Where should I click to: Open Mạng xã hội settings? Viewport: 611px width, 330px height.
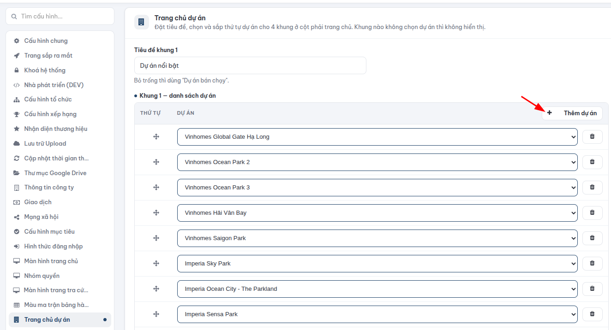click(60, 217)
